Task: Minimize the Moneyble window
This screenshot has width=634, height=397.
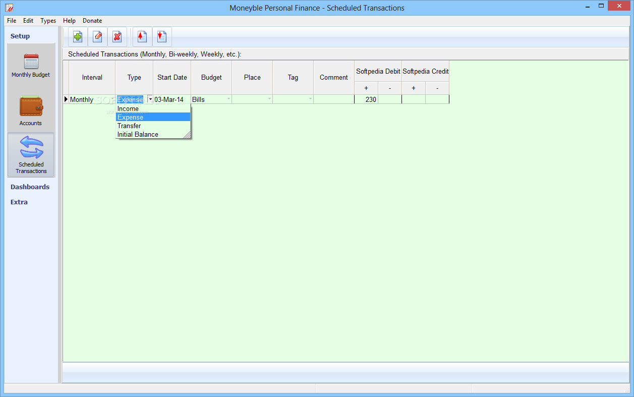Action: 588,7
